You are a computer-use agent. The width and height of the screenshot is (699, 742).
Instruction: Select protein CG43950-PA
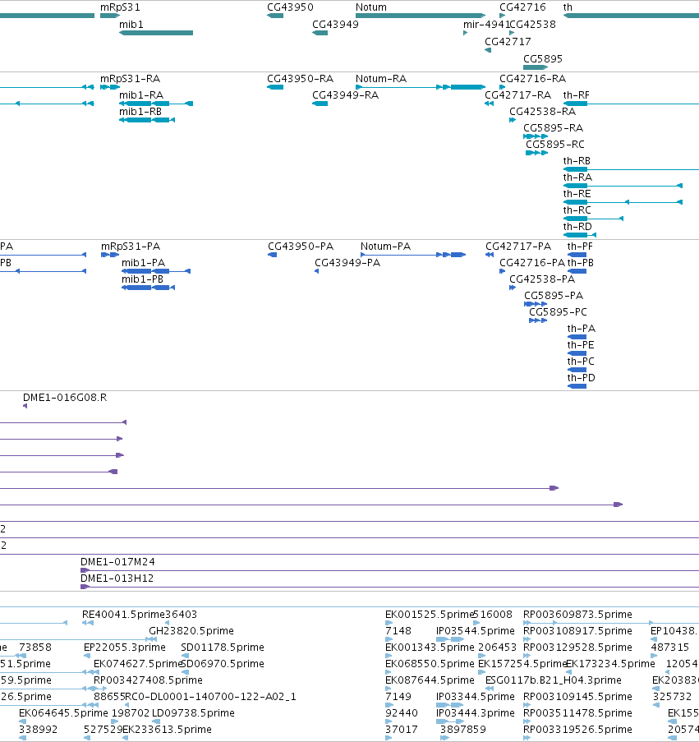click(273, 255)
